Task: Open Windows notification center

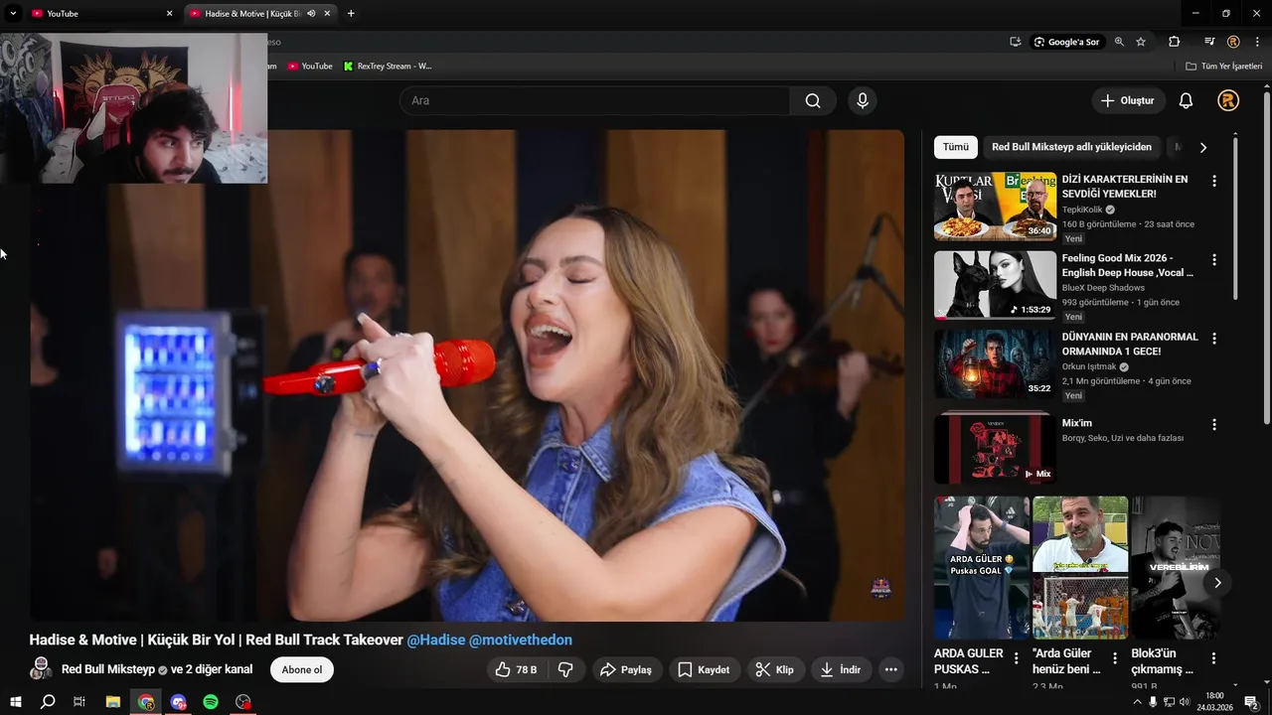Action: point(1251,702)
